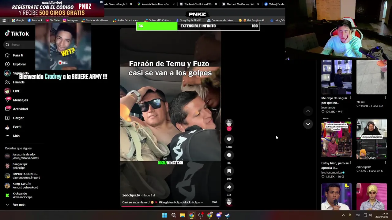The image size is (392, 220).
Task: Open Mensajes inbox
Action: 20,100
